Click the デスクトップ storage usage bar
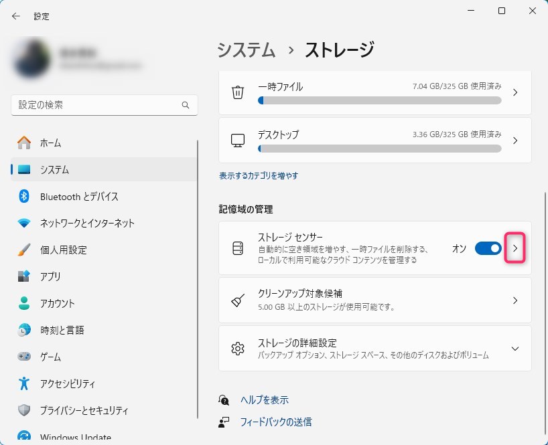548x445 pixels. [379, 148]
